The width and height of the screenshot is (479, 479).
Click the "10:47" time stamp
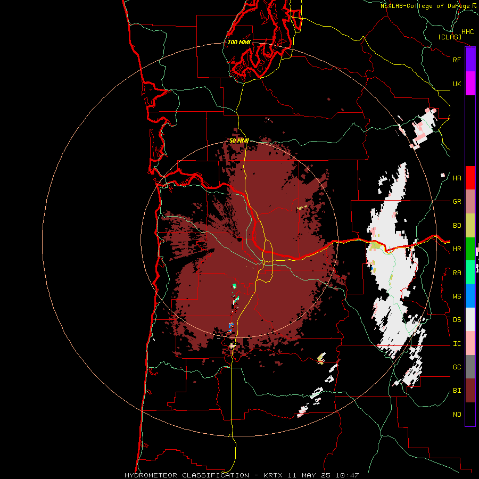(347, 475)
